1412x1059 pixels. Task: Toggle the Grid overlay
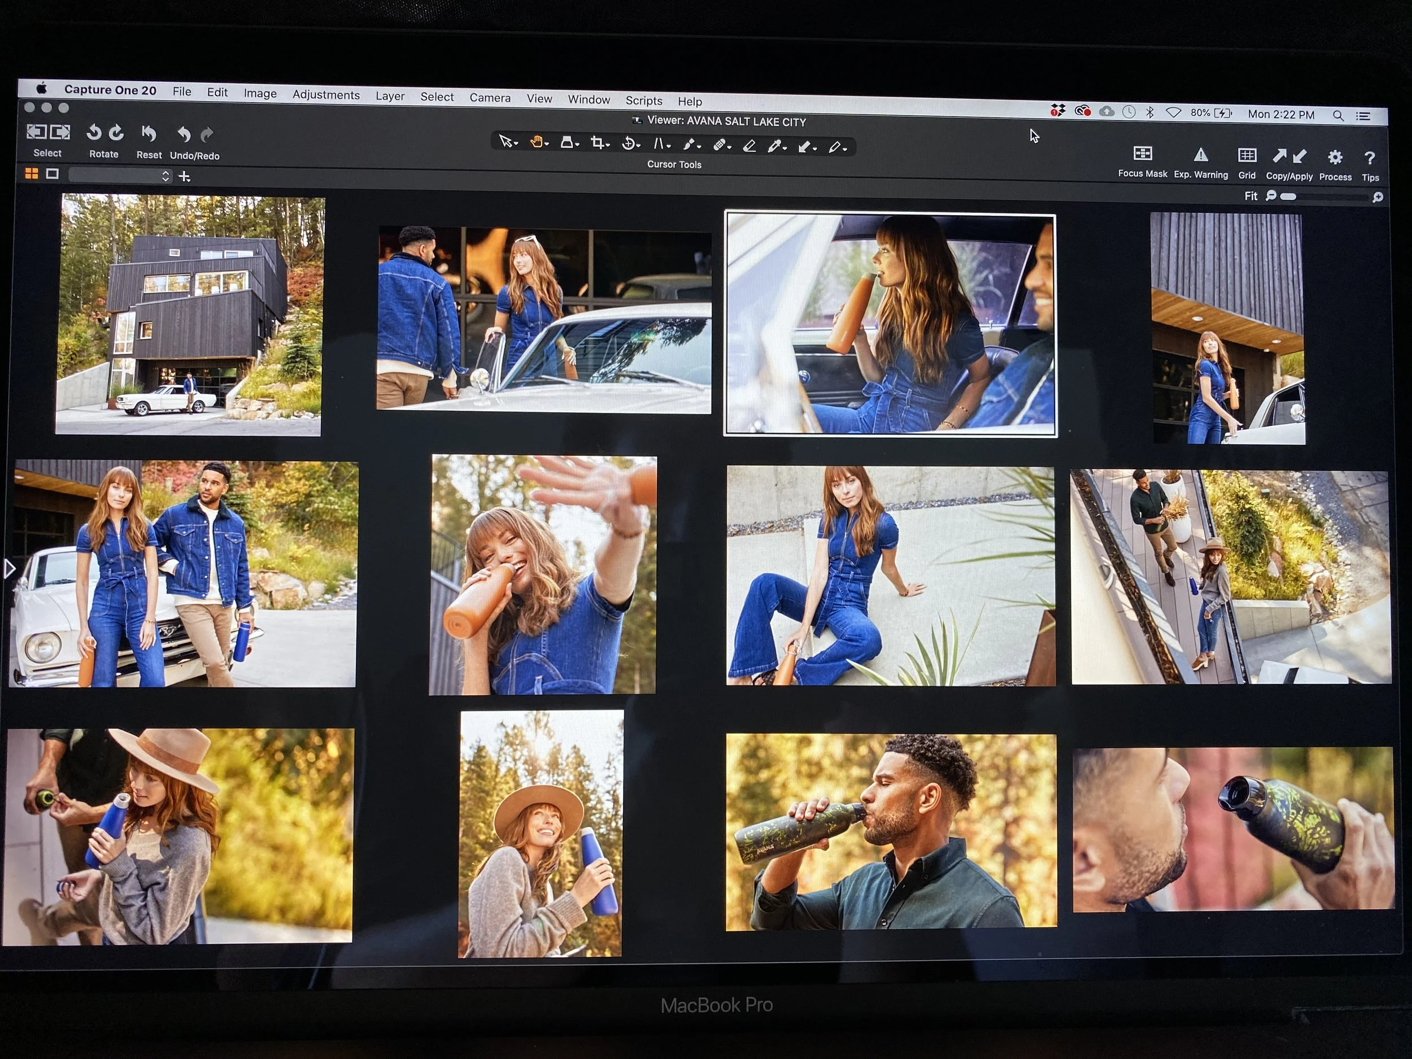1246,156
